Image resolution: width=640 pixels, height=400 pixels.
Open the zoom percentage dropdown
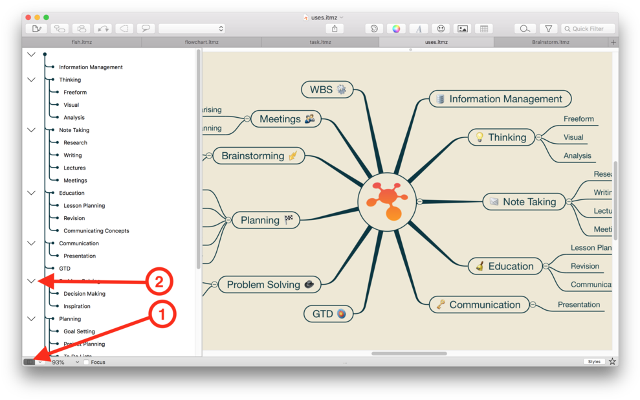[76, 362]
